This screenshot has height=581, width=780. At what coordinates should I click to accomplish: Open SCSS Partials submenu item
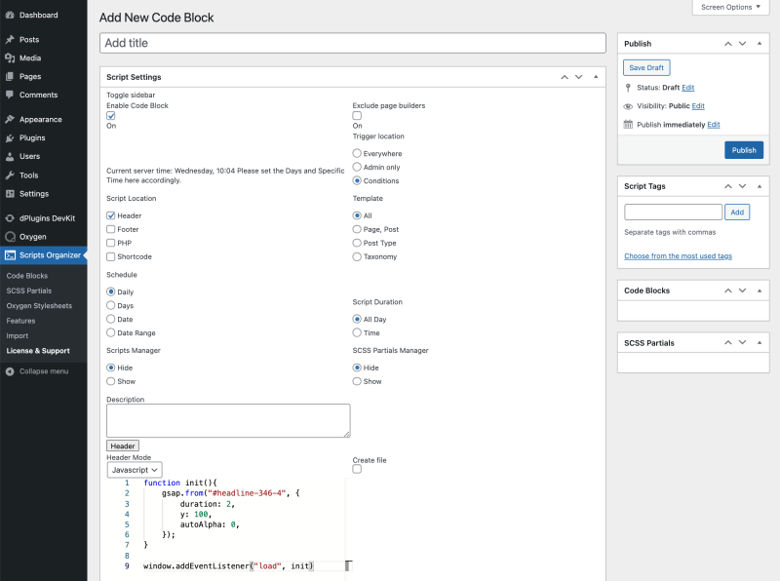(x=29, y=290)
